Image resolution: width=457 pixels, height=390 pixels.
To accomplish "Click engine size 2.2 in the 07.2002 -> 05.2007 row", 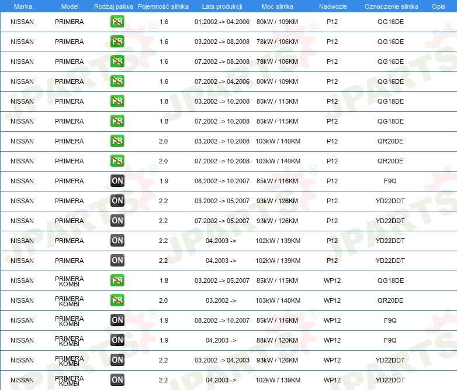I will tap(163, 221).
